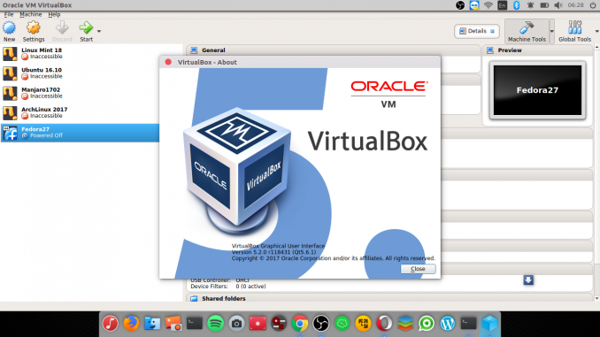
Task: Open Global Tools icon
Action: (x=574, y=27)
